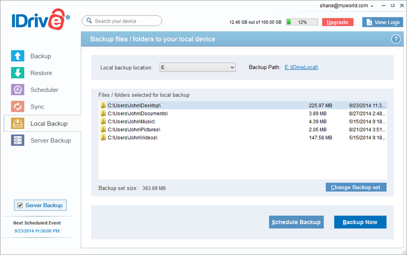Screen dimensions: 407x255
Task: Click the next scheduled event date 9/23/2014 11:30:00 PM
Action: pos(37,231)
